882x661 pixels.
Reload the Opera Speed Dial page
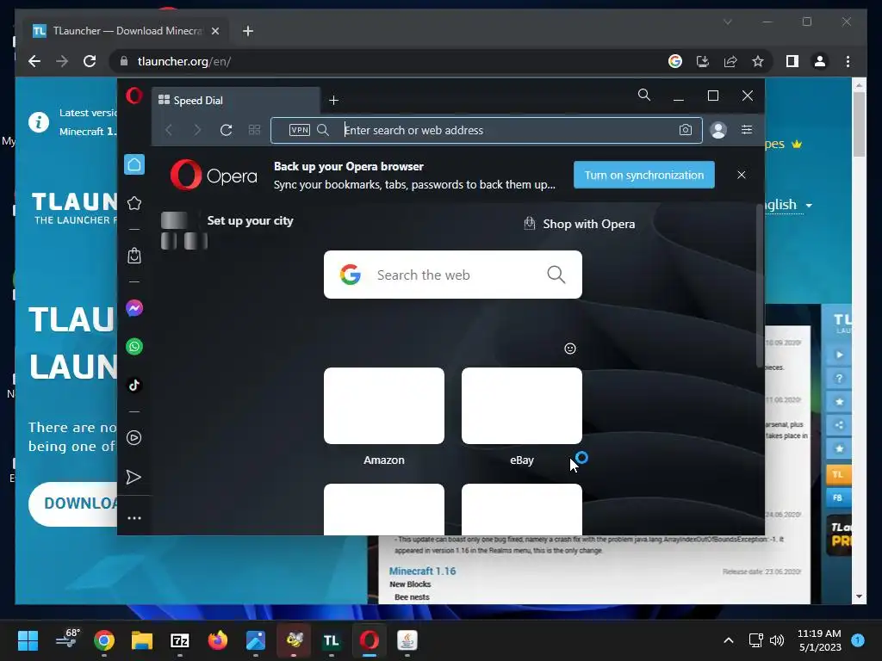(x=227, y=131)
